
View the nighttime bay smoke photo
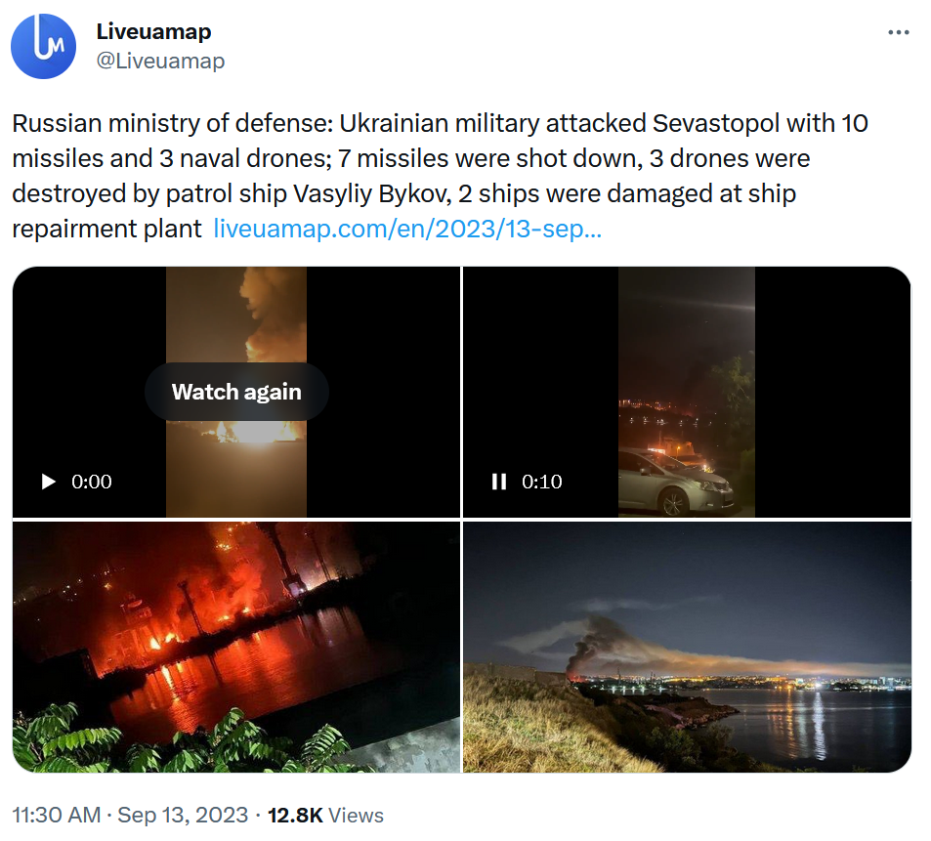pyautogui.click(x=687, y=647)
